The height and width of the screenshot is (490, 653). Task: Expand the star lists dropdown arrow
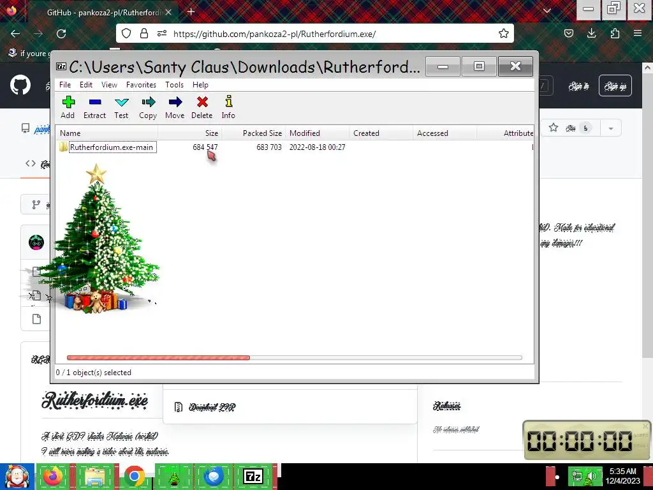point(611,128)
